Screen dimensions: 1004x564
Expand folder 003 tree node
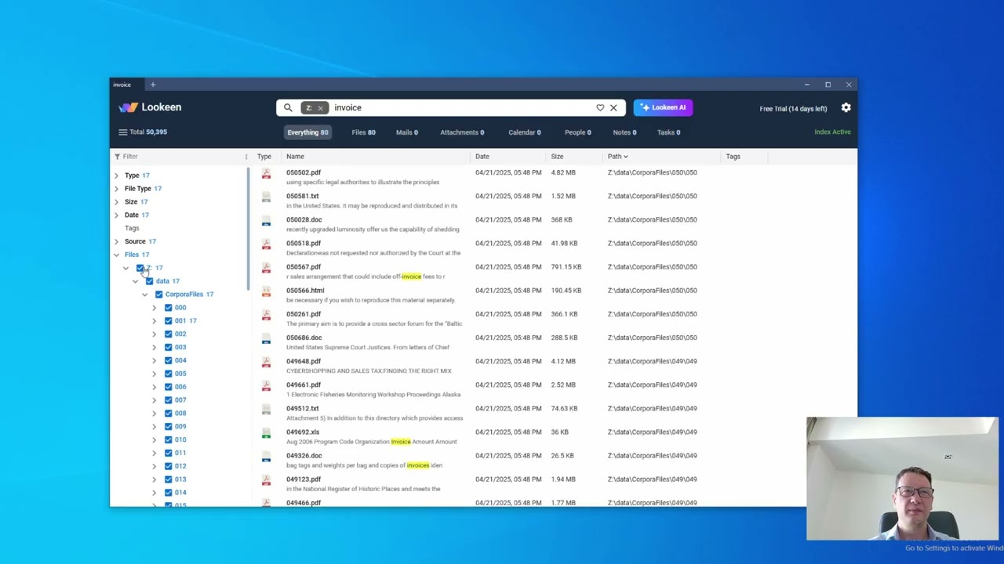[x=154, y=347]
